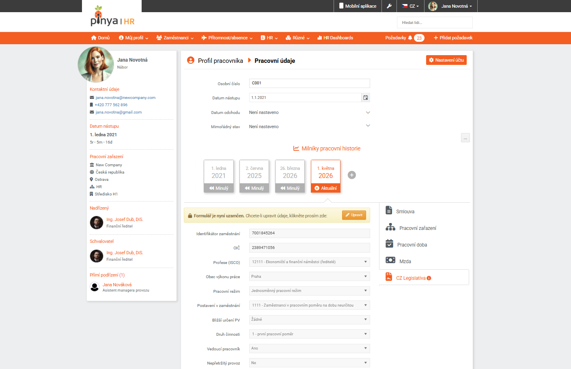Screen dimensions: 571x369
Task: Click the Nastavení účtu button
Action: click(446, 60)
